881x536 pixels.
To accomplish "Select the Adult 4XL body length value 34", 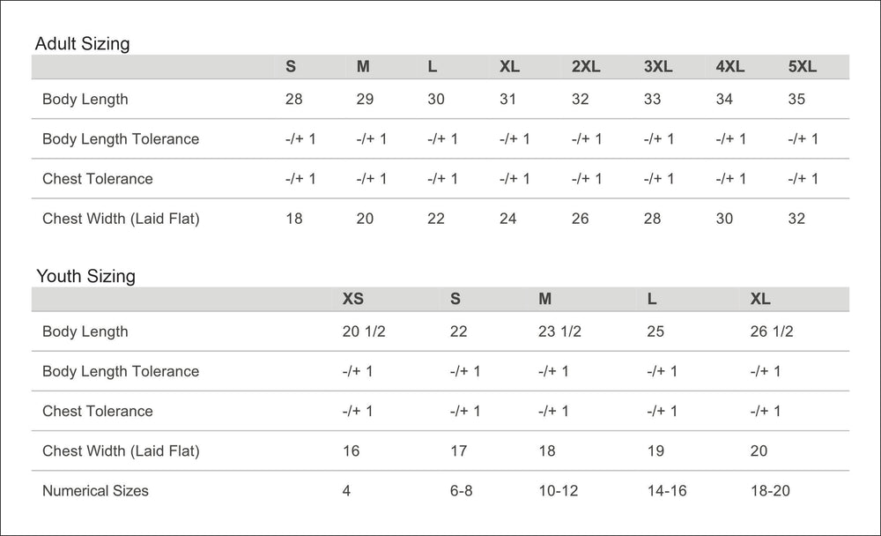I will [x=724, y=99].
